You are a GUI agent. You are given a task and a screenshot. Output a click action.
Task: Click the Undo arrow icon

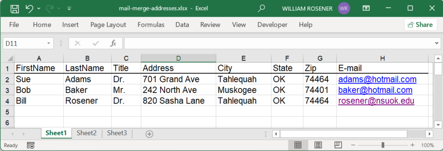(x=30, y=8)
